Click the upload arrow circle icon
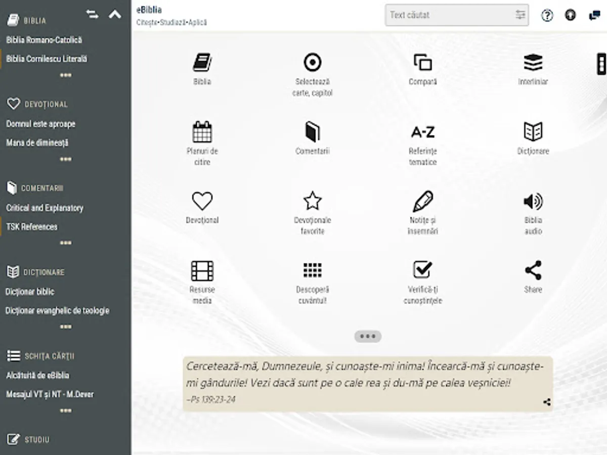Viewport: 607px width, 455px height. coord(570,15)
